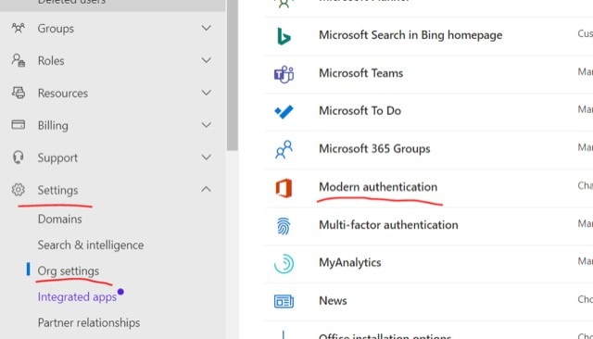This screenshot has width=593, height=339.
Task: Click the Groups people icon in sidebar
Action: point(19,28)
